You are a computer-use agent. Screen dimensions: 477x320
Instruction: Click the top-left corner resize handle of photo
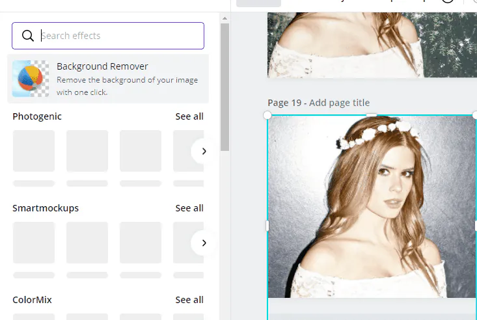(267, 115)
